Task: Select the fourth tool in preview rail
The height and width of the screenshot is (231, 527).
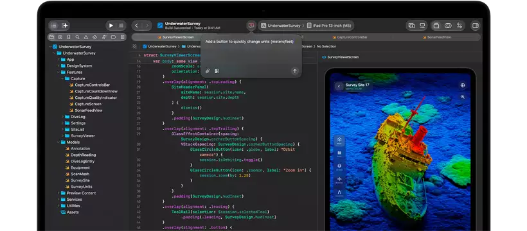Action: [339, 180]
